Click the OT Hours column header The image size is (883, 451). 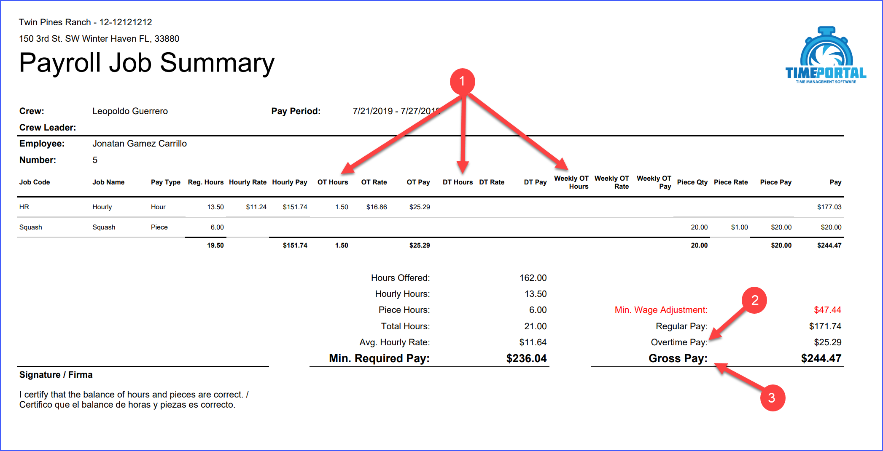[x=333, y=182]
